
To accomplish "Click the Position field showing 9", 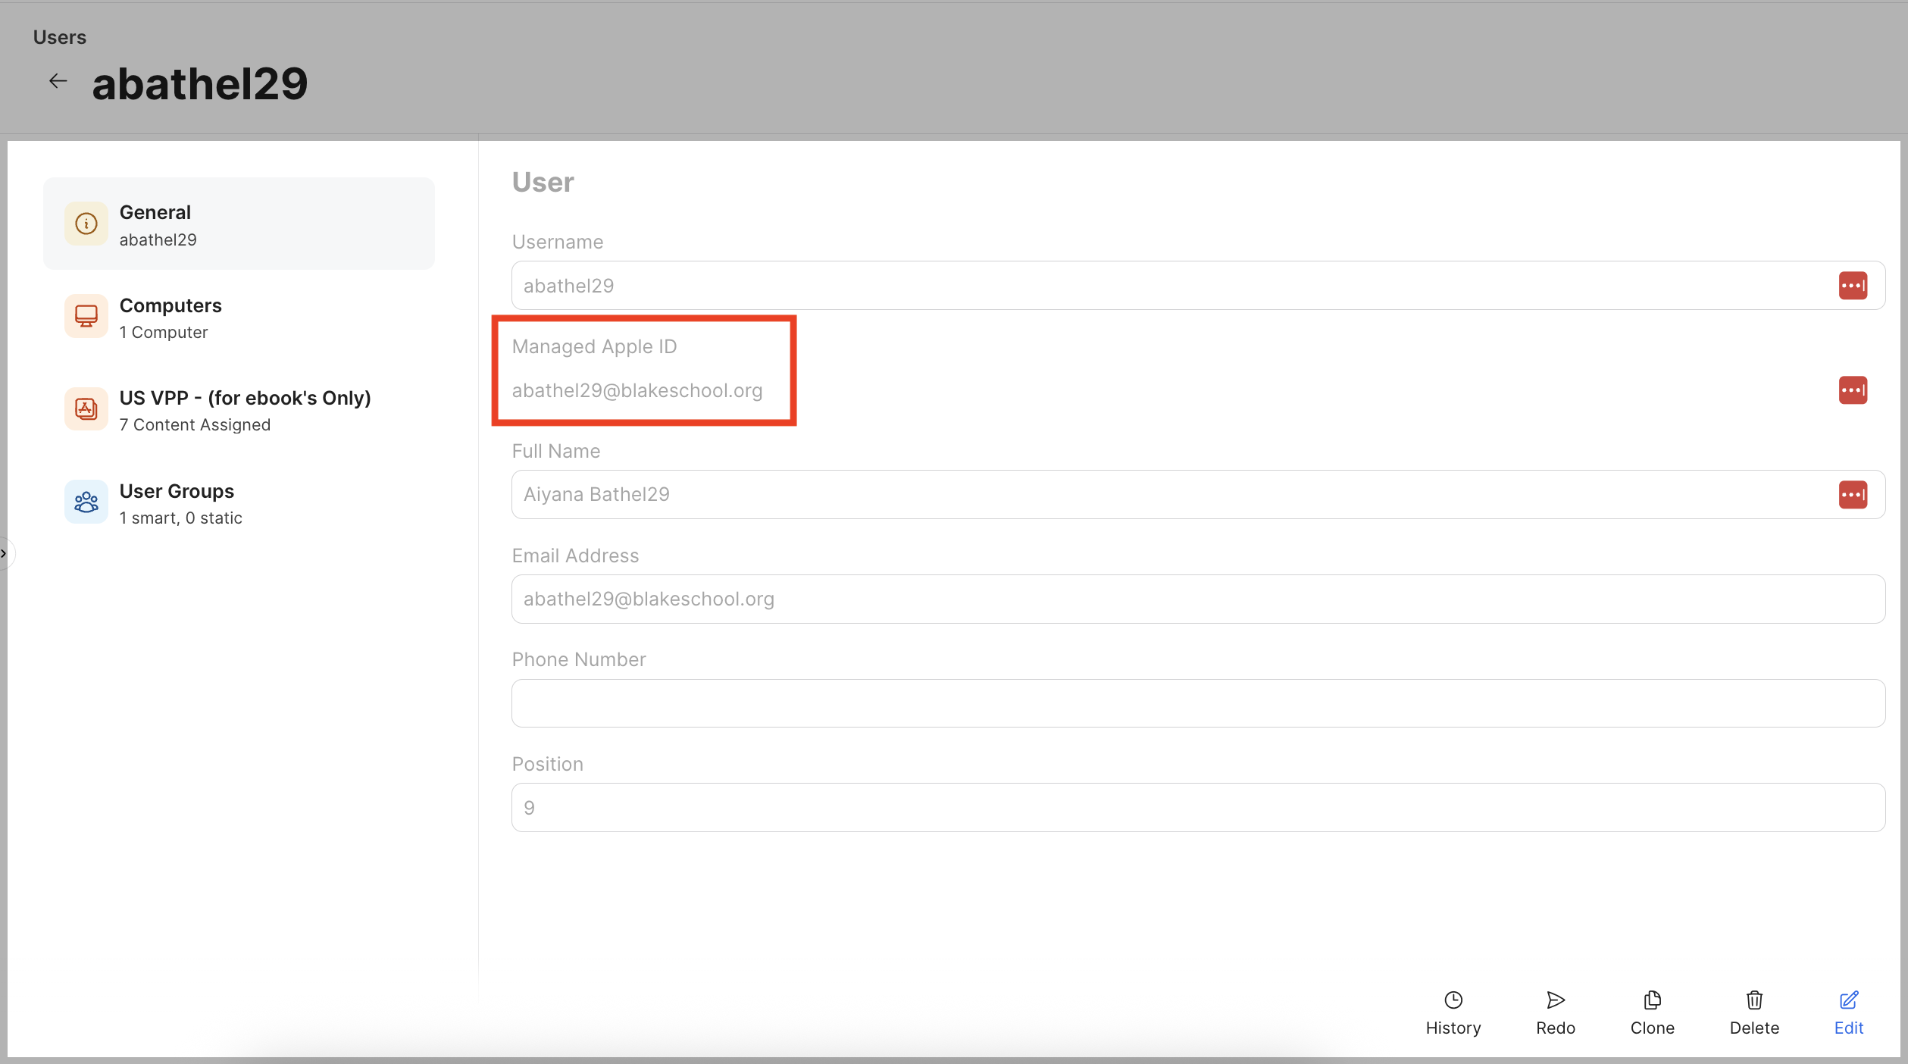I will 1198,808.
